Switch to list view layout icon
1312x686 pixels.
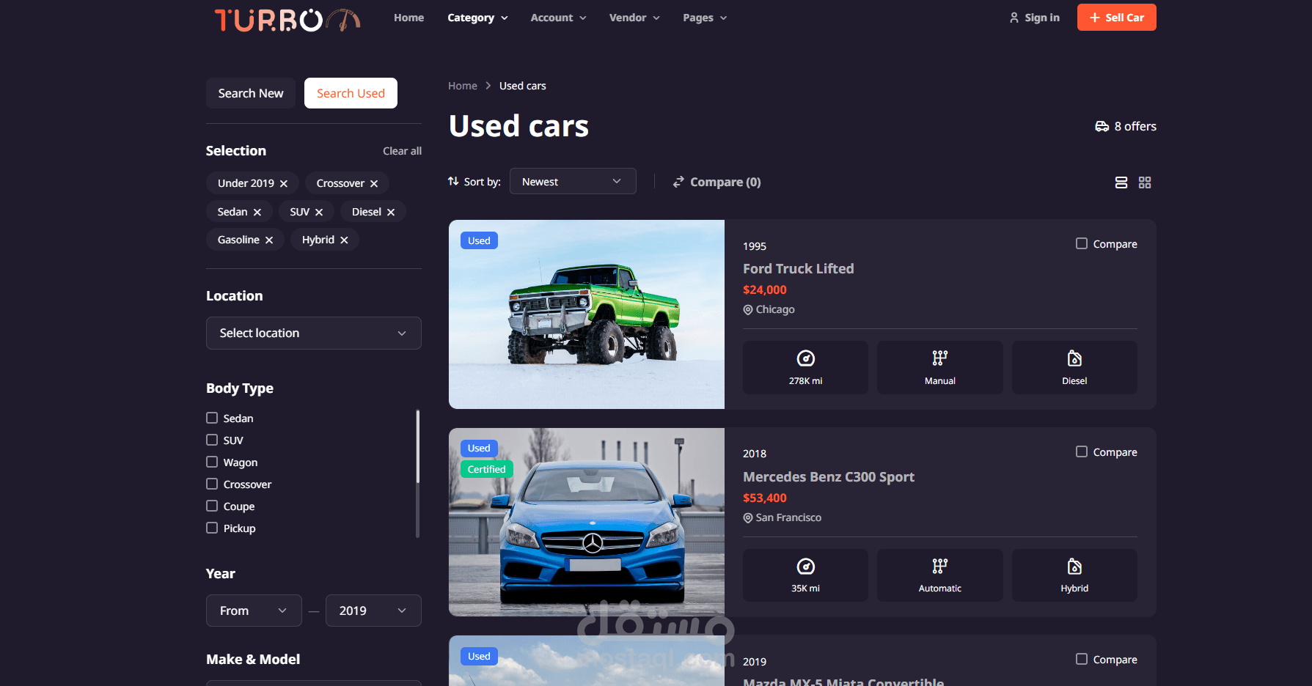coord(1121,182)
